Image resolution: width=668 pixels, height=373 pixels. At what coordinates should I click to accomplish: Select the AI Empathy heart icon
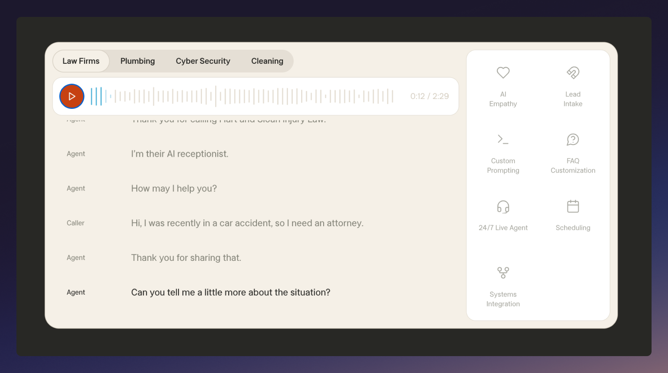503,73
